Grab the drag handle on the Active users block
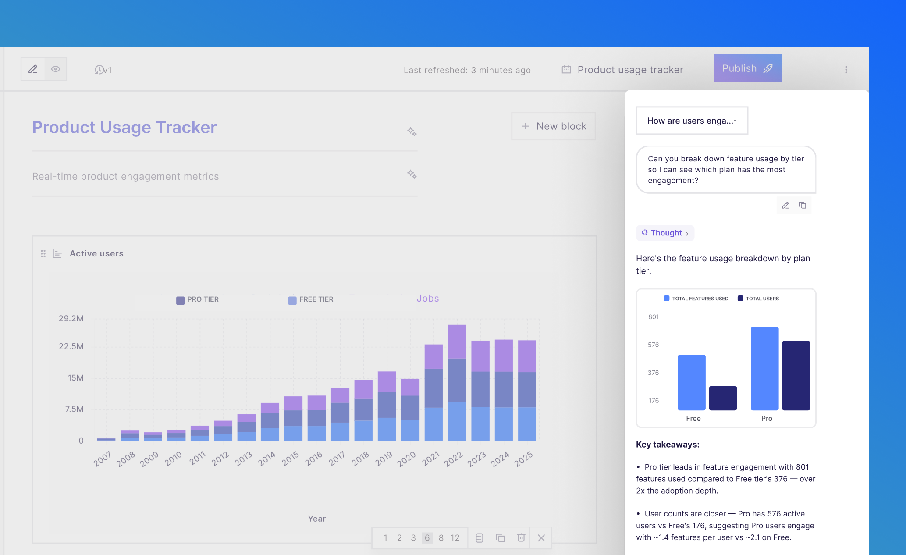This screenshot has height=555, width=906. [x=43, y=253]
